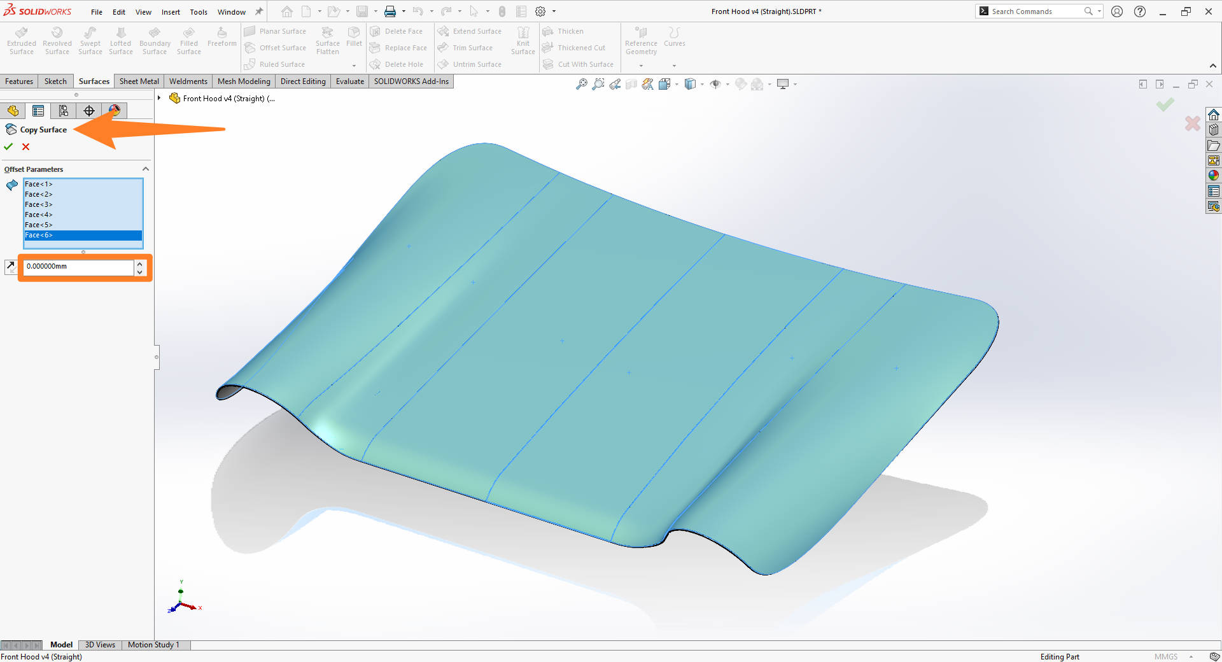
Task: Select Face<3> in the face list
Action: pos(39,204)
